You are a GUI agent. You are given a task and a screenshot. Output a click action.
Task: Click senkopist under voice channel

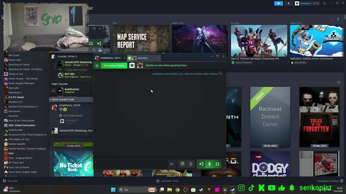click(x=71, y=121)
